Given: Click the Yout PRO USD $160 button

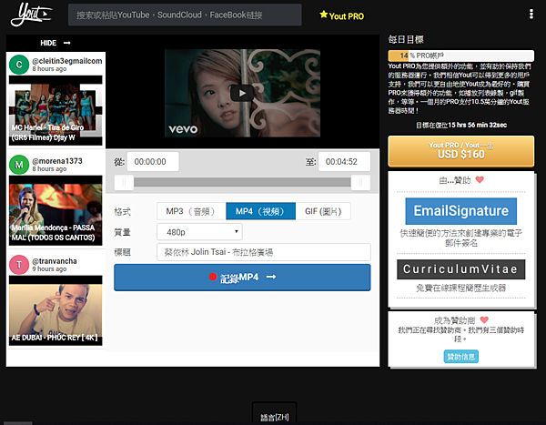Looking at the screenshot, I should pos(461,151).
